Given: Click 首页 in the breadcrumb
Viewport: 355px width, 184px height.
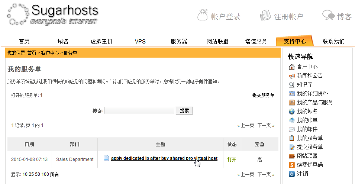Looking at the screenshot, I should [x=32, y=53].
